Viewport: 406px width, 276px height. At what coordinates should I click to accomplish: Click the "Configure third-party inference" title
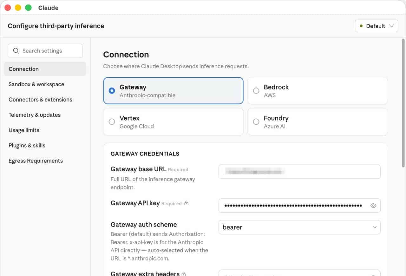tap(56, 26)
